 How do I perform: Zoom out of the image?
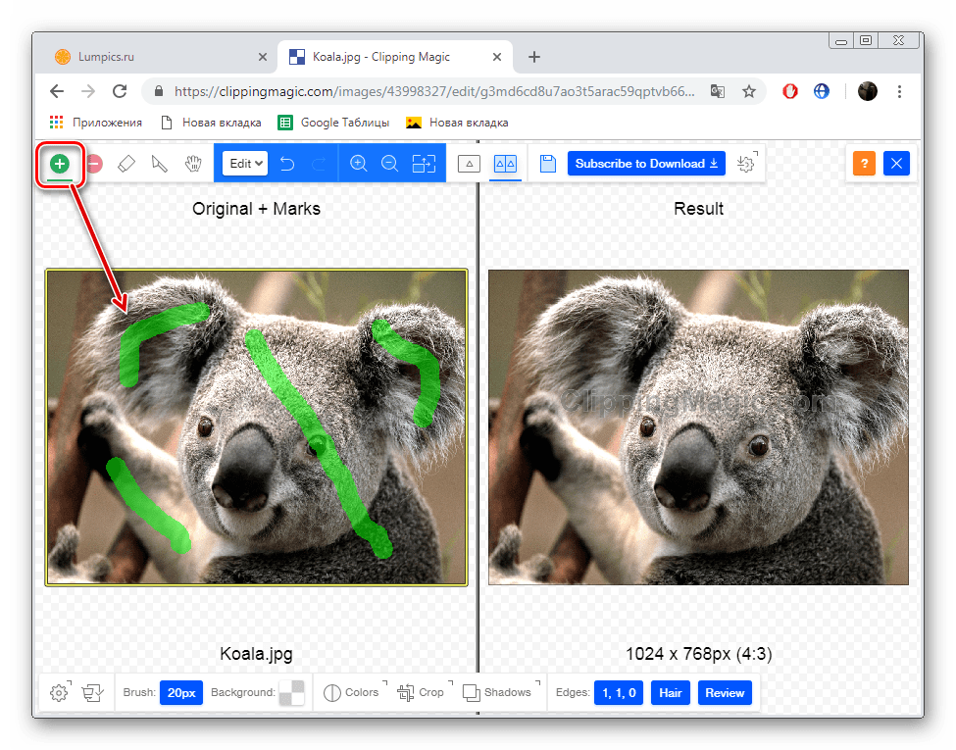389,164
